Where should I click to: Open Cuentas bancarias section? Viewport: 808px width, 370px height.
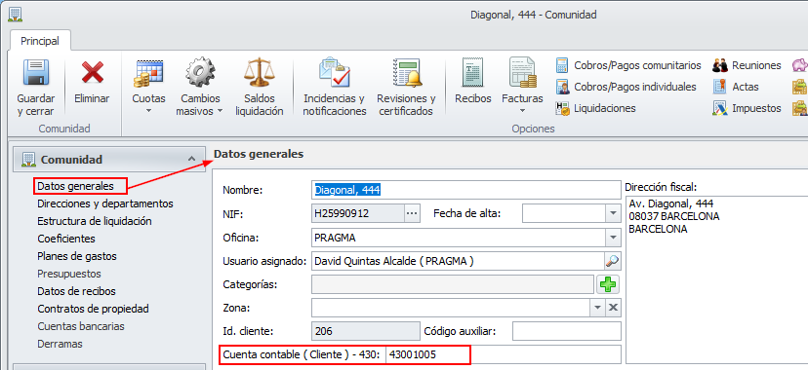(81, 326)
